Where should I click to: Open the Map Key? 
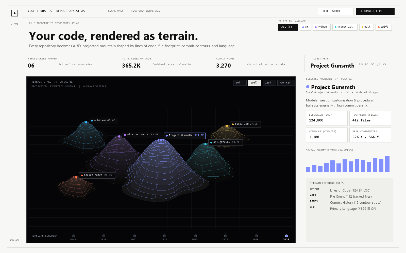tap(286, 83)
